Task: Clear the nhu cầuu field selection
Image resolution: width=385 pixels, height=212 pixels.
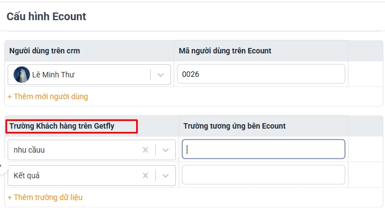Action: [145, 150]
